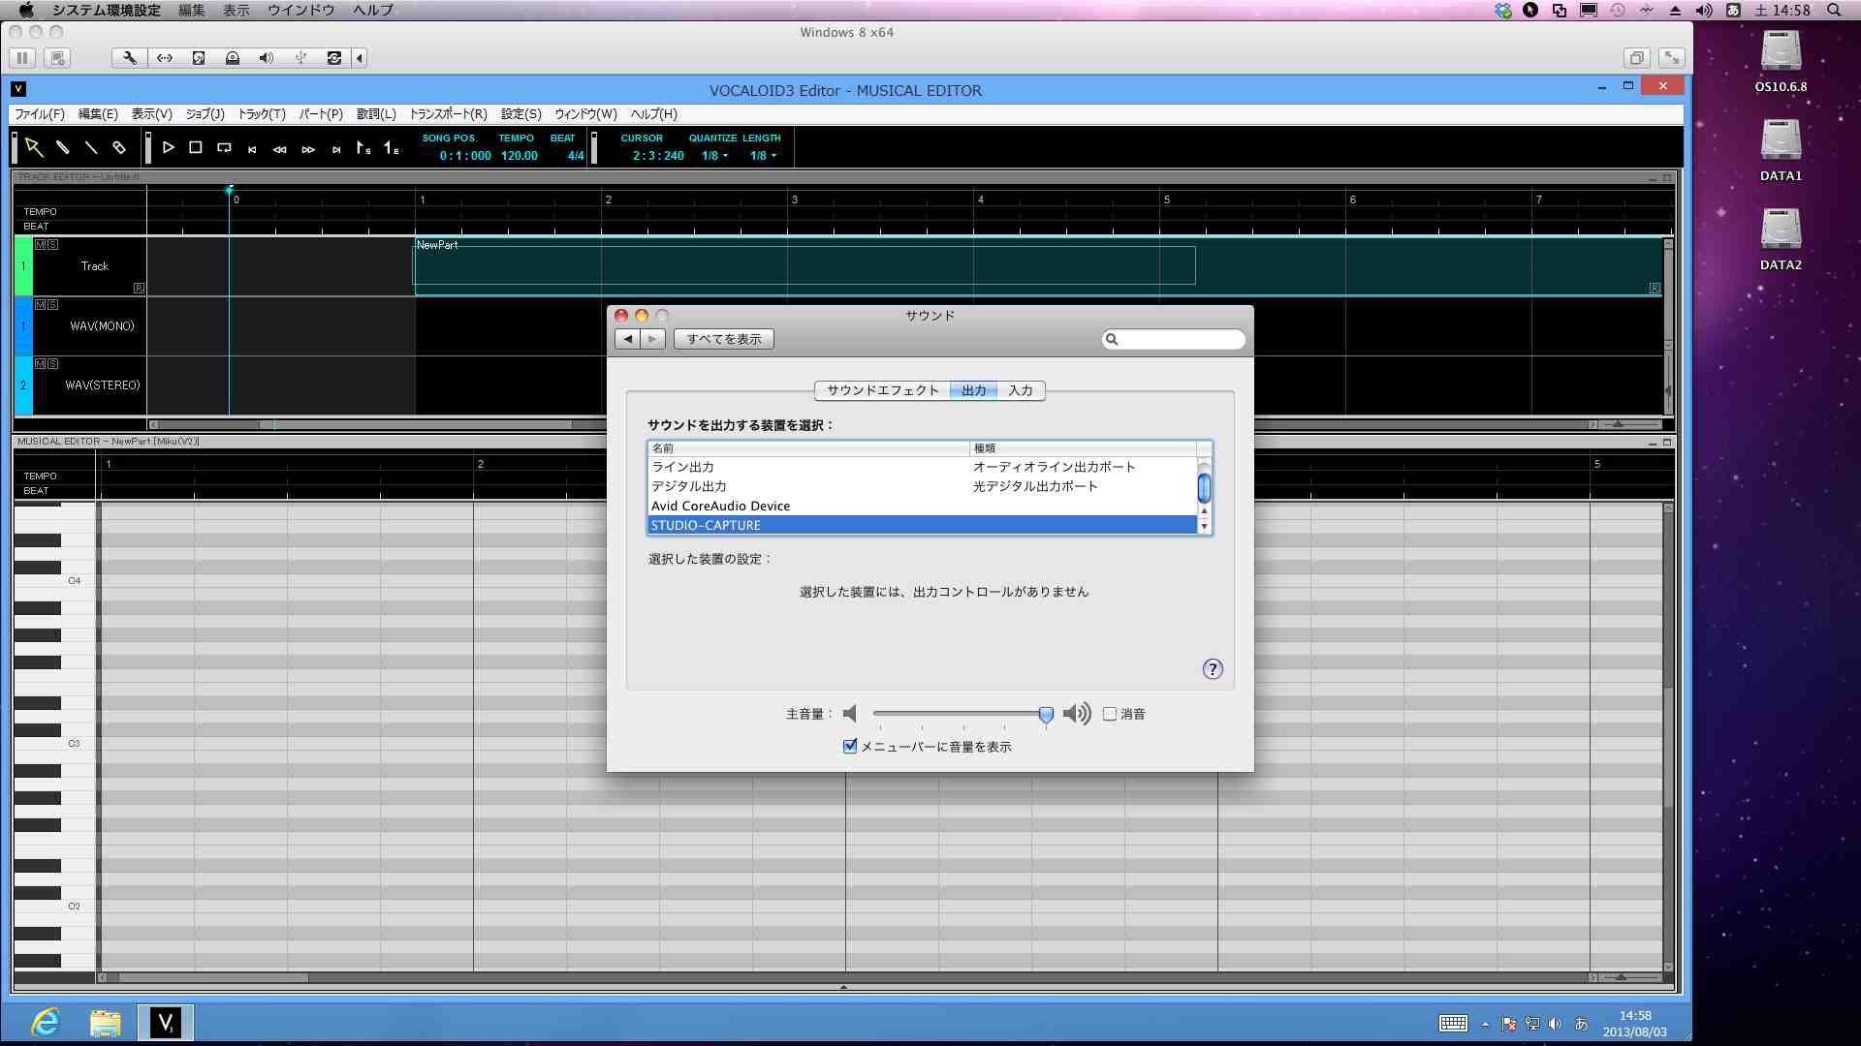Open Spotlight search in Mac menu bar
The width and height of the screenshot is (1861, 1046).
point(1833,10)
